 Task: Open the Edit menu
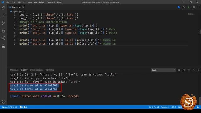(x=13, y=2)
